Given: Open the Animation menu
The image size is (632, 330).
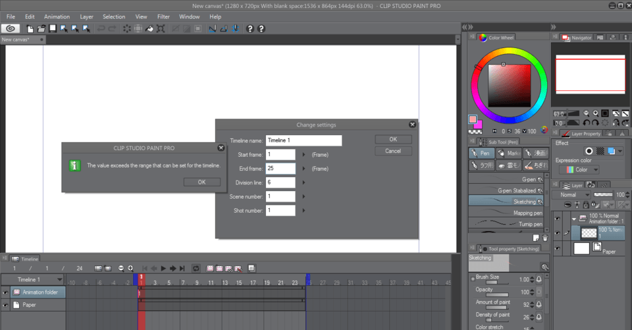Looking at the screenshot, I should tap(57, 16).
